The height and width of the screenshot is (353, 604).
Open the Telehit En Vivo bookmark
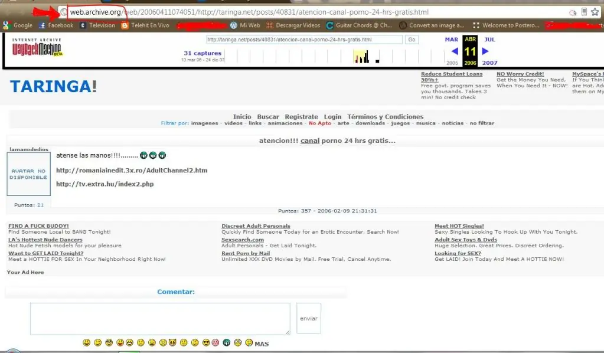[x=145, y=25]
